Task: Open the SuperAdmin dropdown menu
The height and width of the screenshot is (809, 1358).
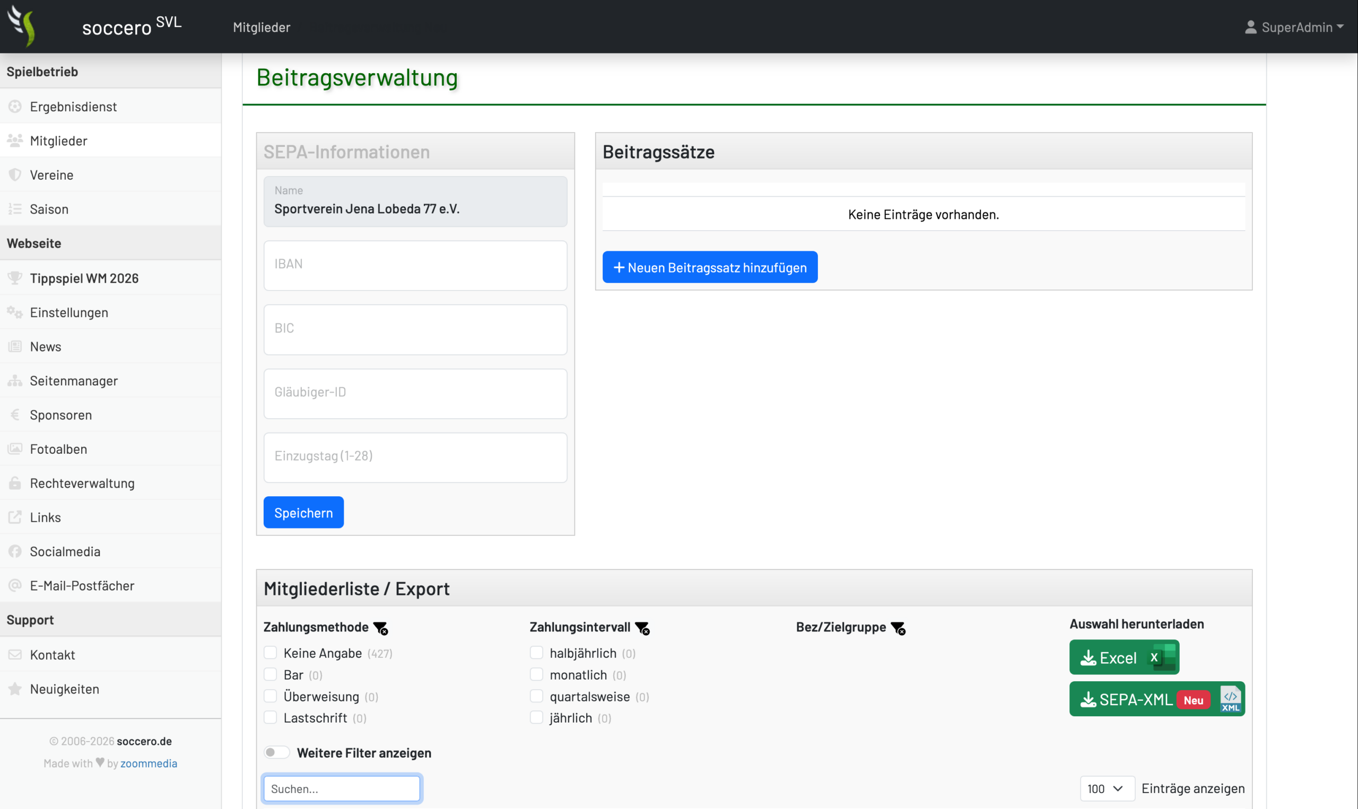Action: point(1294,27)
